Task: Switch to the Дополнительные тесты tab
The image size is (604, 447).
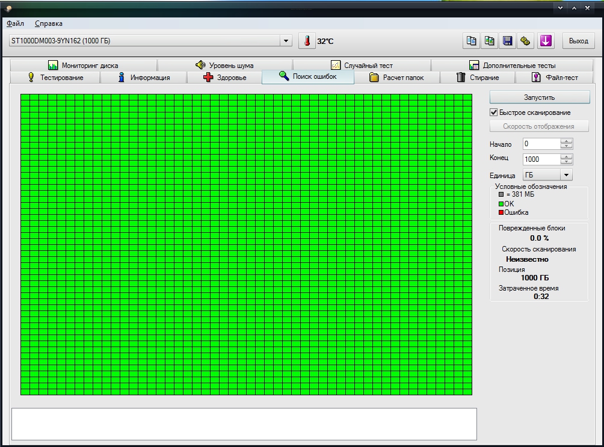Action: pos(512,66)
